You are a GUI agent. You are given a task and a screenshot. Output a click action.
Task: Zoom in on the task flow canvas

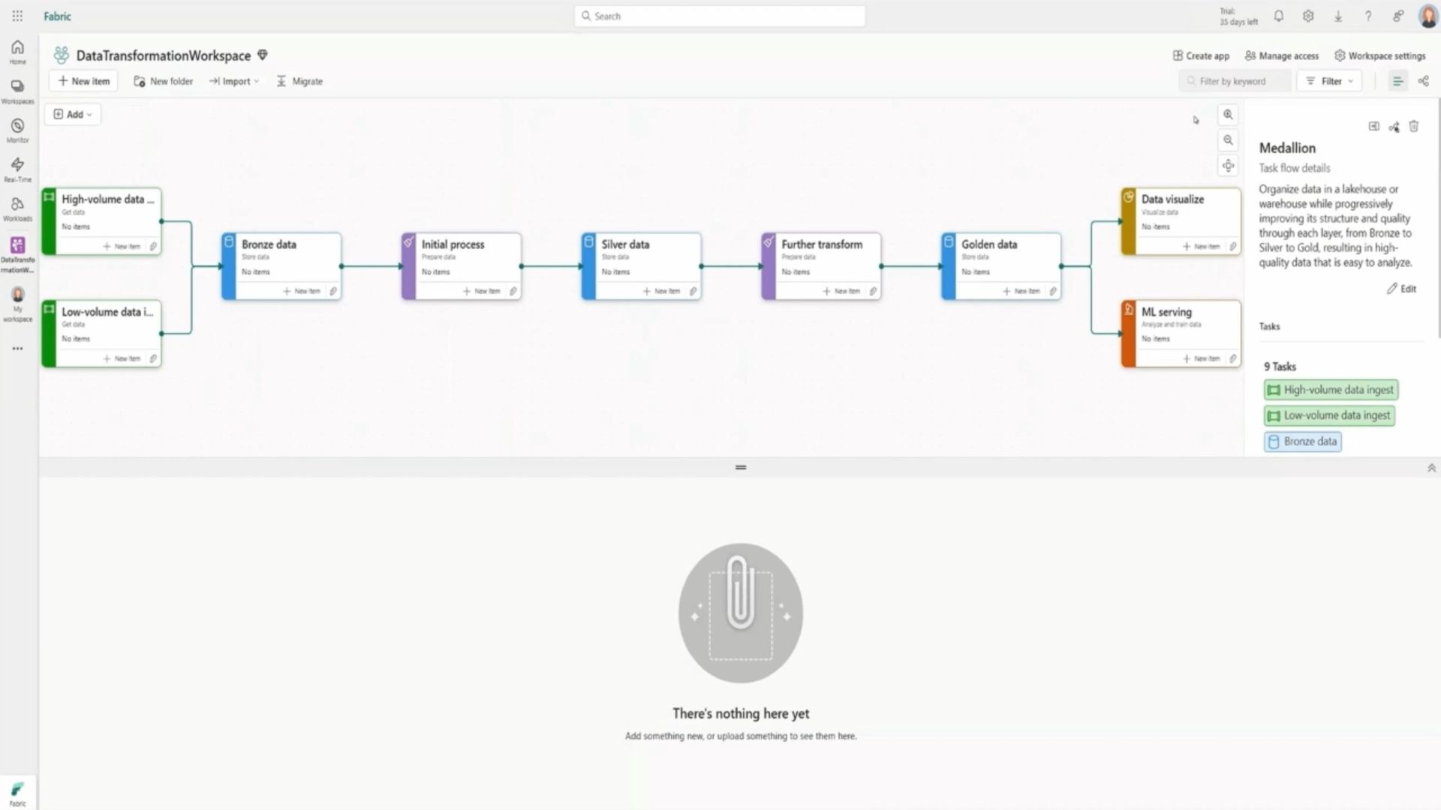click(x=1228, y=115)
